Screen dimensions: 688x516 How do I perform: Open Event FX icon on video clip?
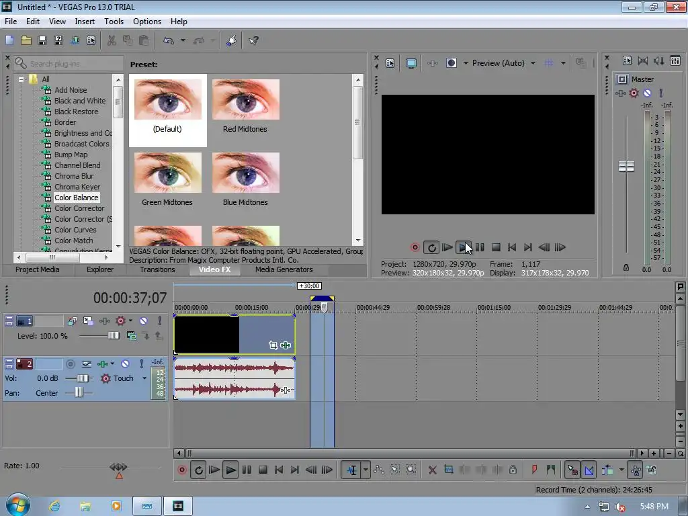(x=286, y=345)
